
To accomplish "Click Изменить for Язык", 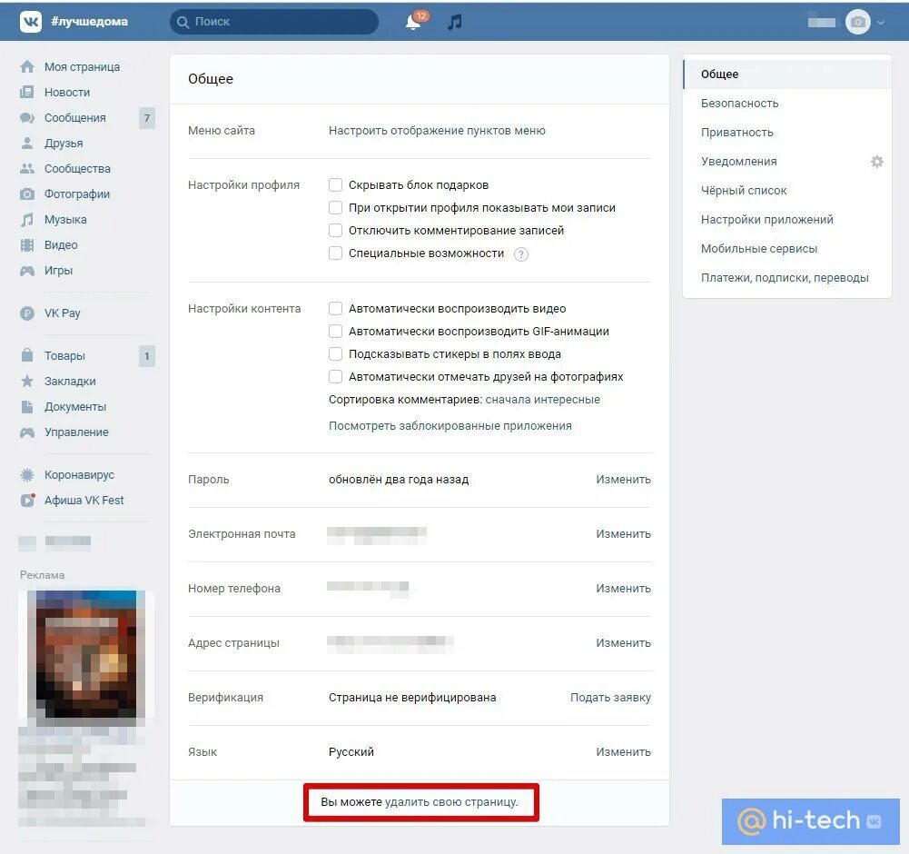I will tap(623, 752).
